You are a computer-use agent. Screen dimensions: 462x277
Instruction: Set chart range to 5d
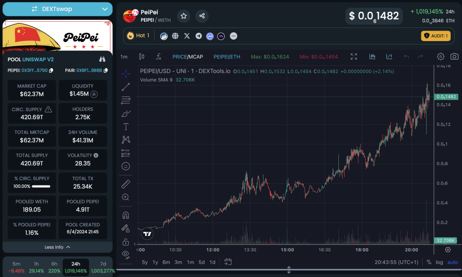202,262
